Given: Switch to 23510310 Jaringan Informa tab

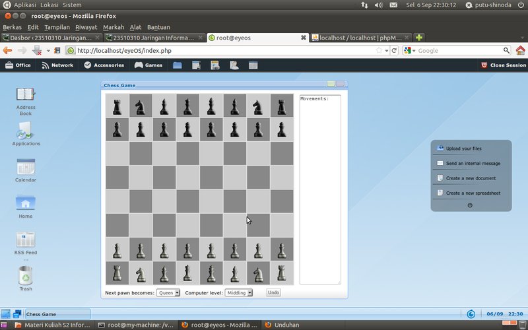Looking at the screenshot, I should click(154, 38).
